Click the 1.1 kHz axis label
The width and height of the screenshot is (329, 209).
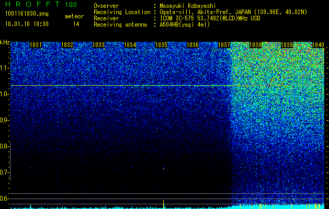(x=4, y=68)
